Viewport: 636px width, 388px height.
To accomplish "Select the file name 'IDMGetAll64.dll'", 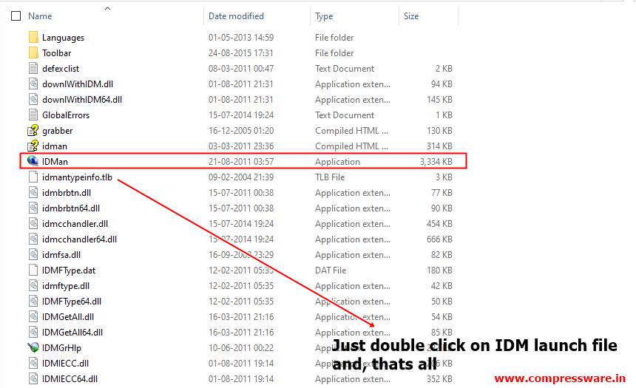I will point(72,332).
